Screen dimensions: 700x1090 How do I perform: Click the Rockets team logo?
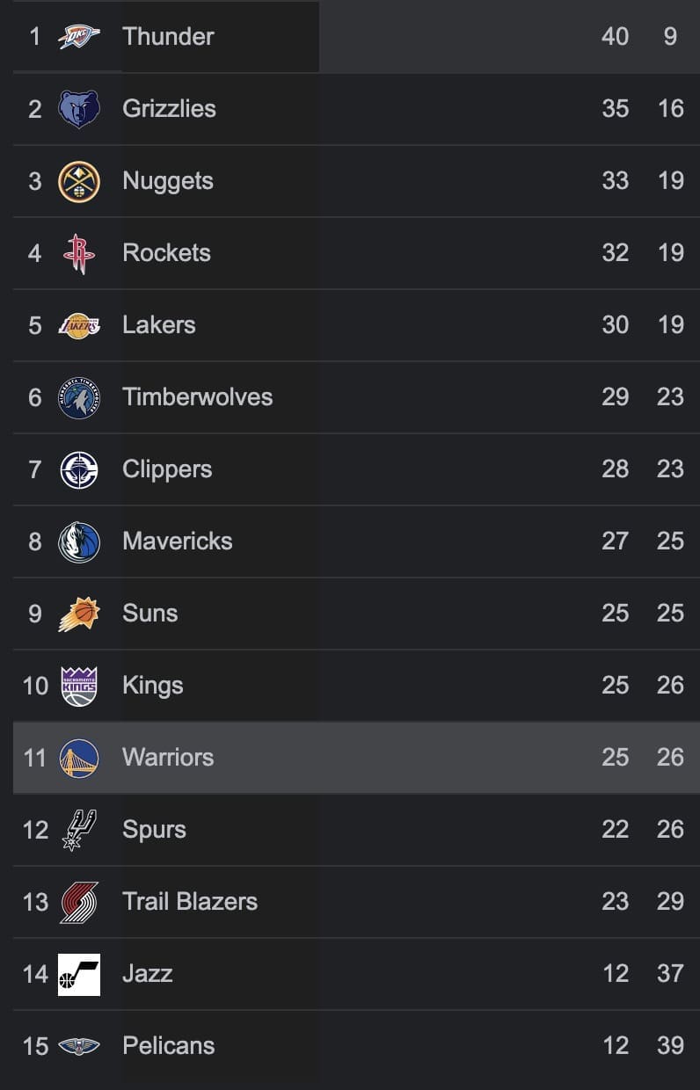(79, 253)
